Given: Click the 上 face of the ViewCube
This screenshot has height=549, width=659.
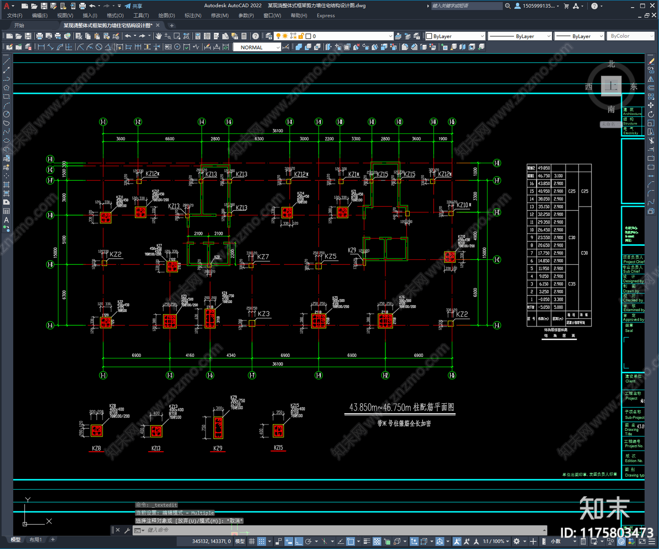Looking at the screenshot, I should point(611,86).
